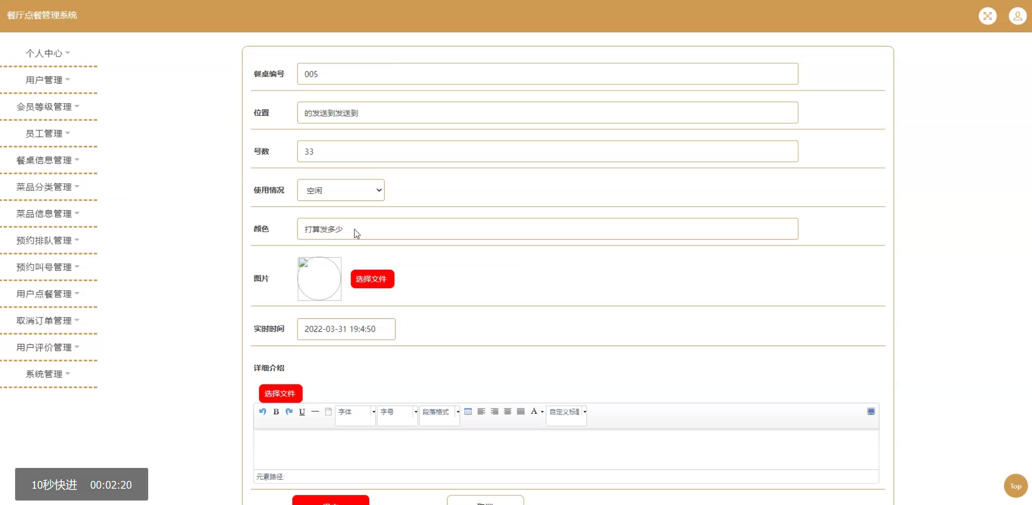The image size is (1032, 505).
Task: Click the 位置 input field
Action: pos(547,112)
